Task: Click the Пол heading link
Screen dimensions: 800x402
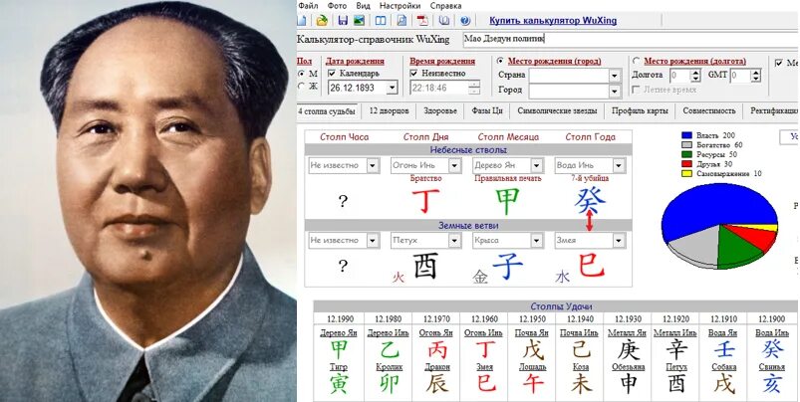Action: 304,61
